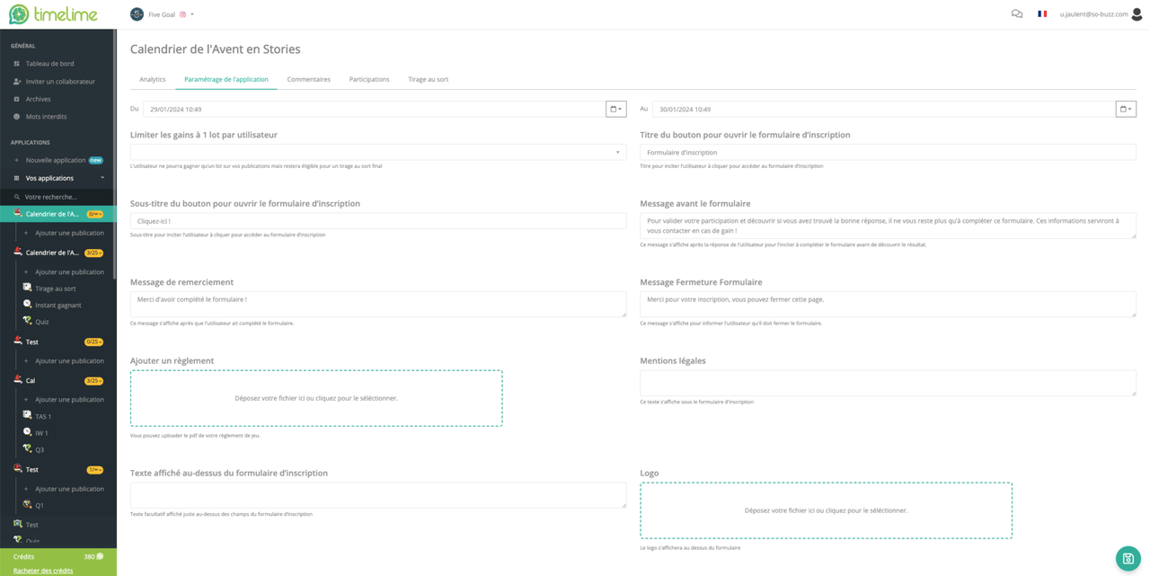Switch to the Analytics tab
The height and width of the screenshot is (576, 1150).
(x=152, y=79)
